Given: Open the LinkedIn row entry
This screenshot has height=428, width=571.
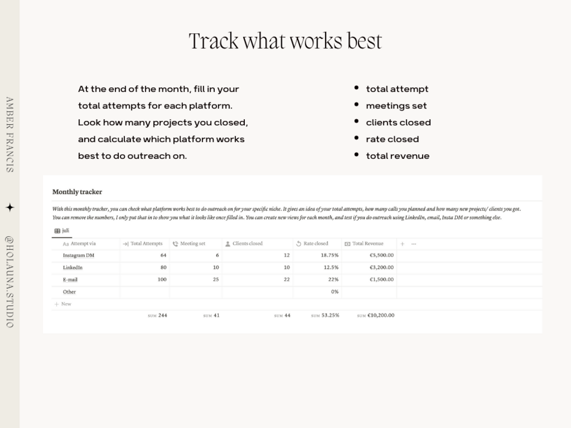Looking at the screenshot, I should [73, 267].
